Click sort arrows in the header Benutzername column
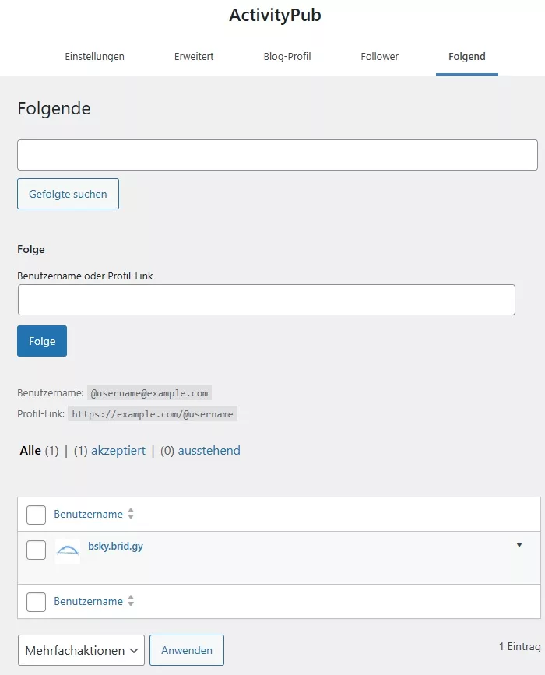The image size is (545, 675). pos(131,514)
